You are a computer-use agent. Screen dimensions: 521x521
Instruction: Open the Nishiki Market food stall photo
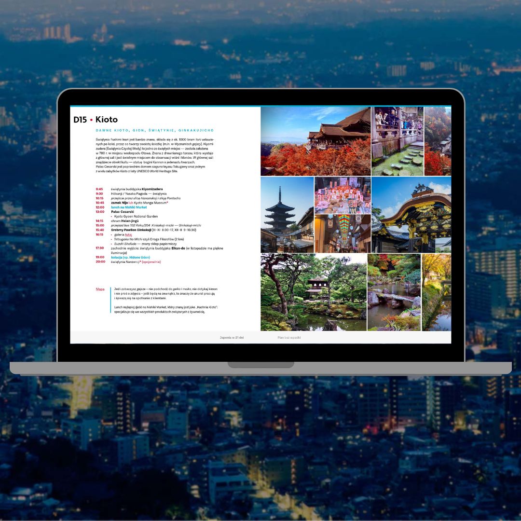pyautogui.click(x=343, y=195)
